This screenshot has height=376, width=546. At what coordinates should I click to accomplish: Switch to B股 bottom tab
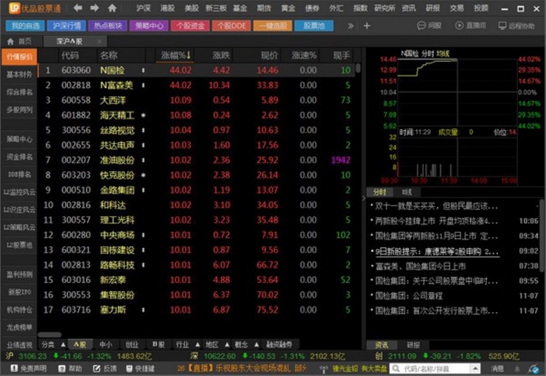[x=158, y=345]
